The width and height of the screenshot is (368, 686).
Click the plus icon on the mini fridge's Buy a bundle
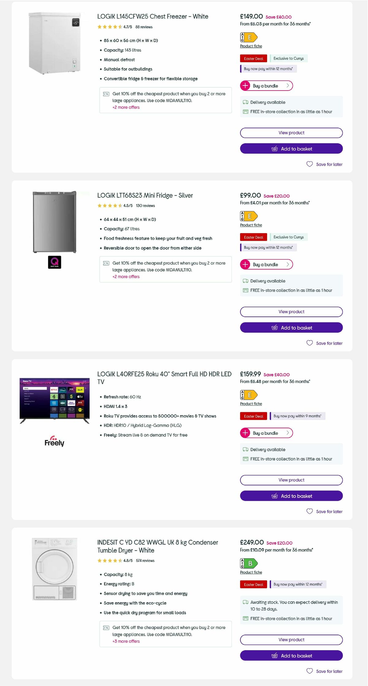point(245,264)
